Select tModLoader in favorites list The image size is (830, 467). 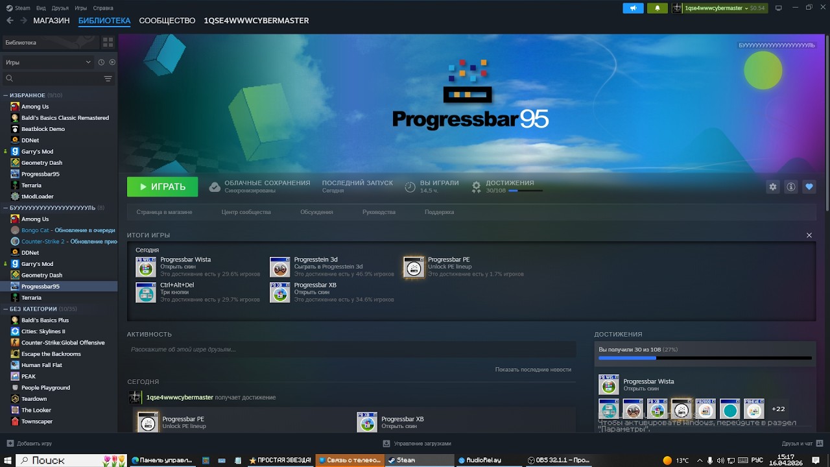click(37, 197)
